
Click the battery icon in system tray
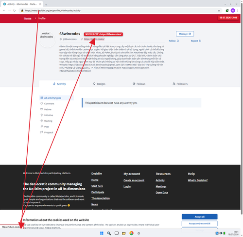click(x=224, y=233)
